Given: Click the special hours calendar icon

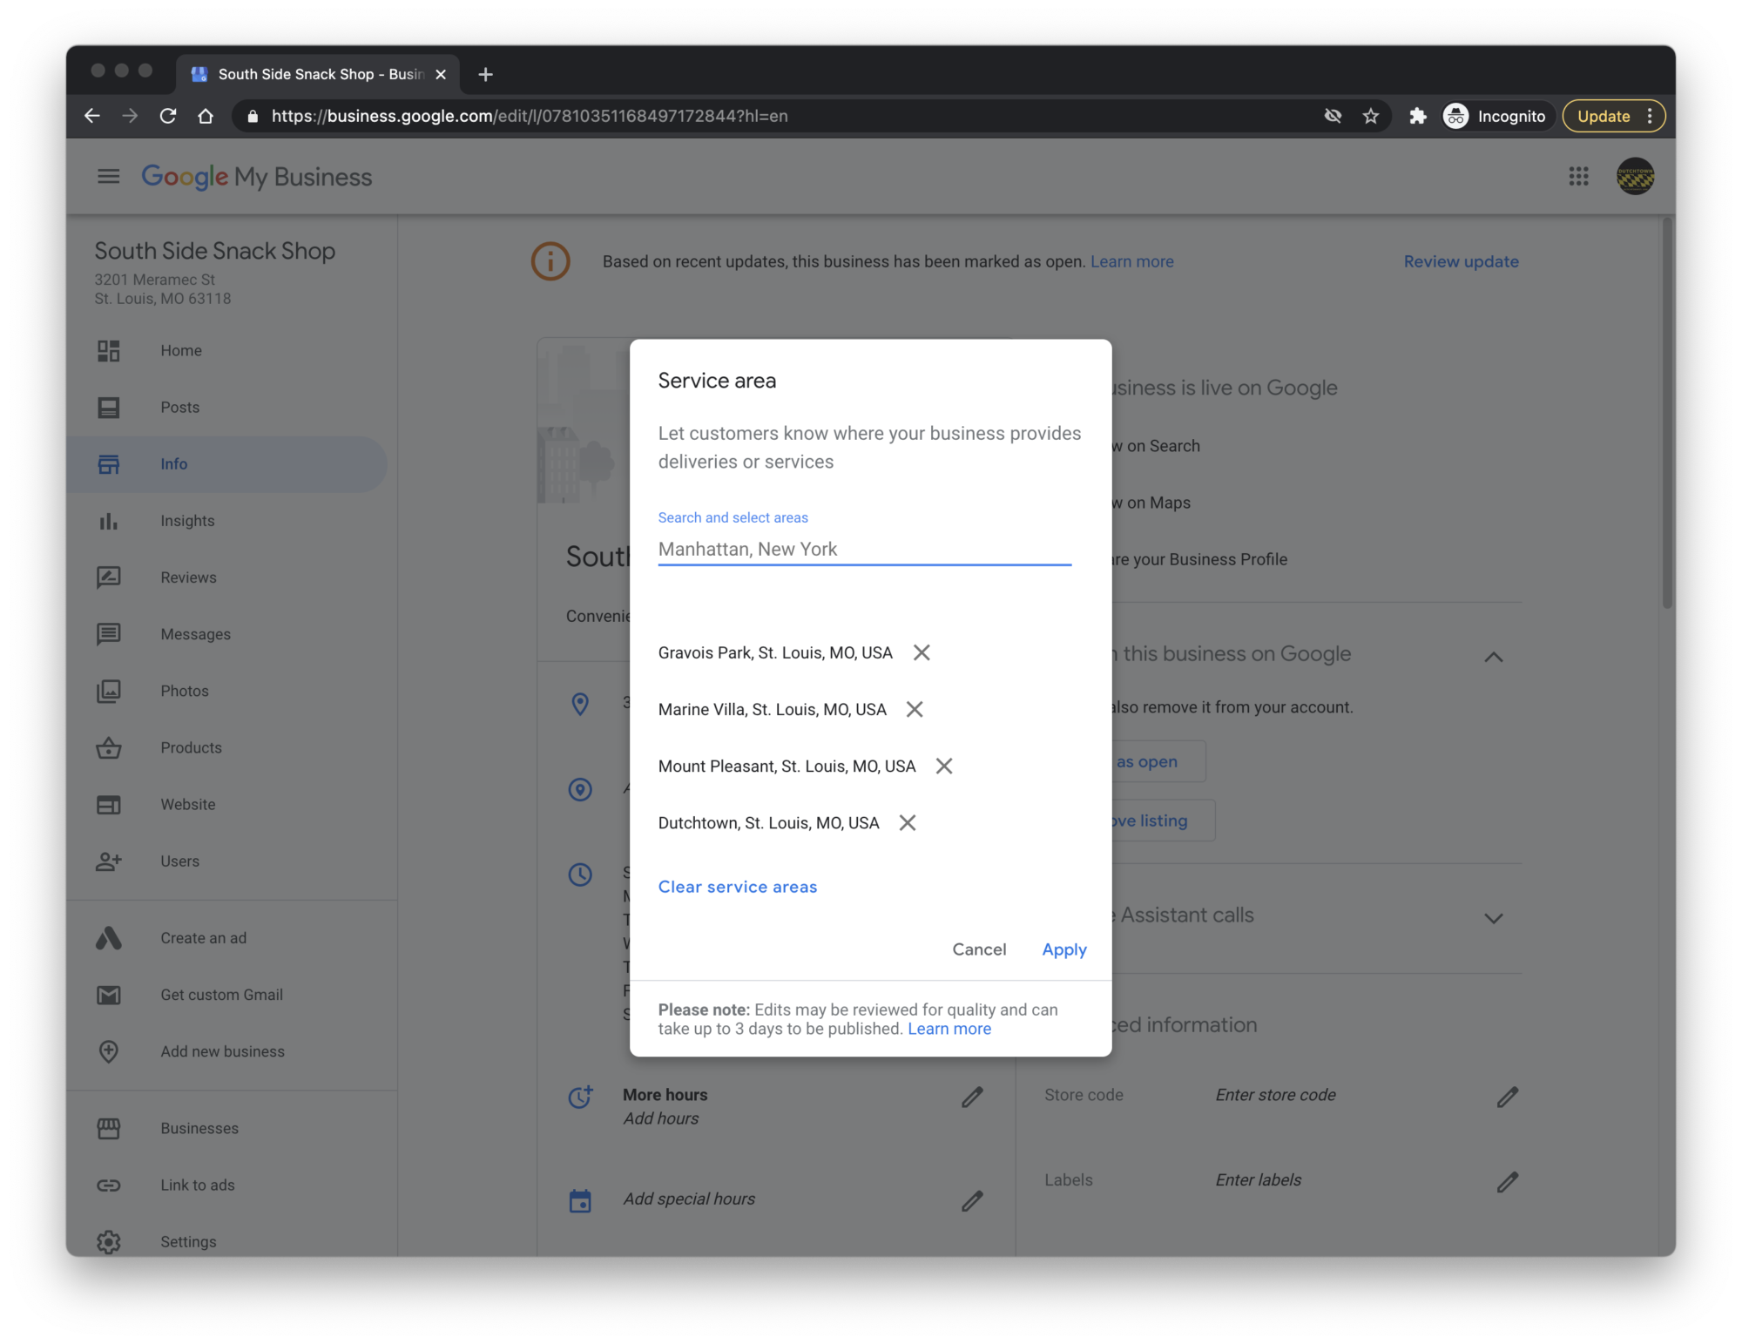Looking at the screenshot, I should coord(580,1201).
